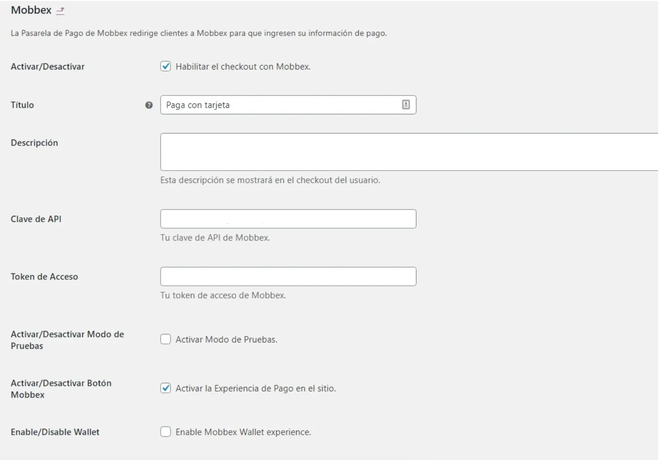Image resolution: width=659 pixels, height=460 pixels.
Task: Click the return arrow icon beside Mobbex heading
Action: 60,11
